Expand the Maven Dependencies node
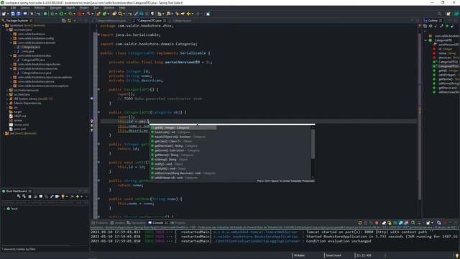The image size is (460, 259). (7, 103)
